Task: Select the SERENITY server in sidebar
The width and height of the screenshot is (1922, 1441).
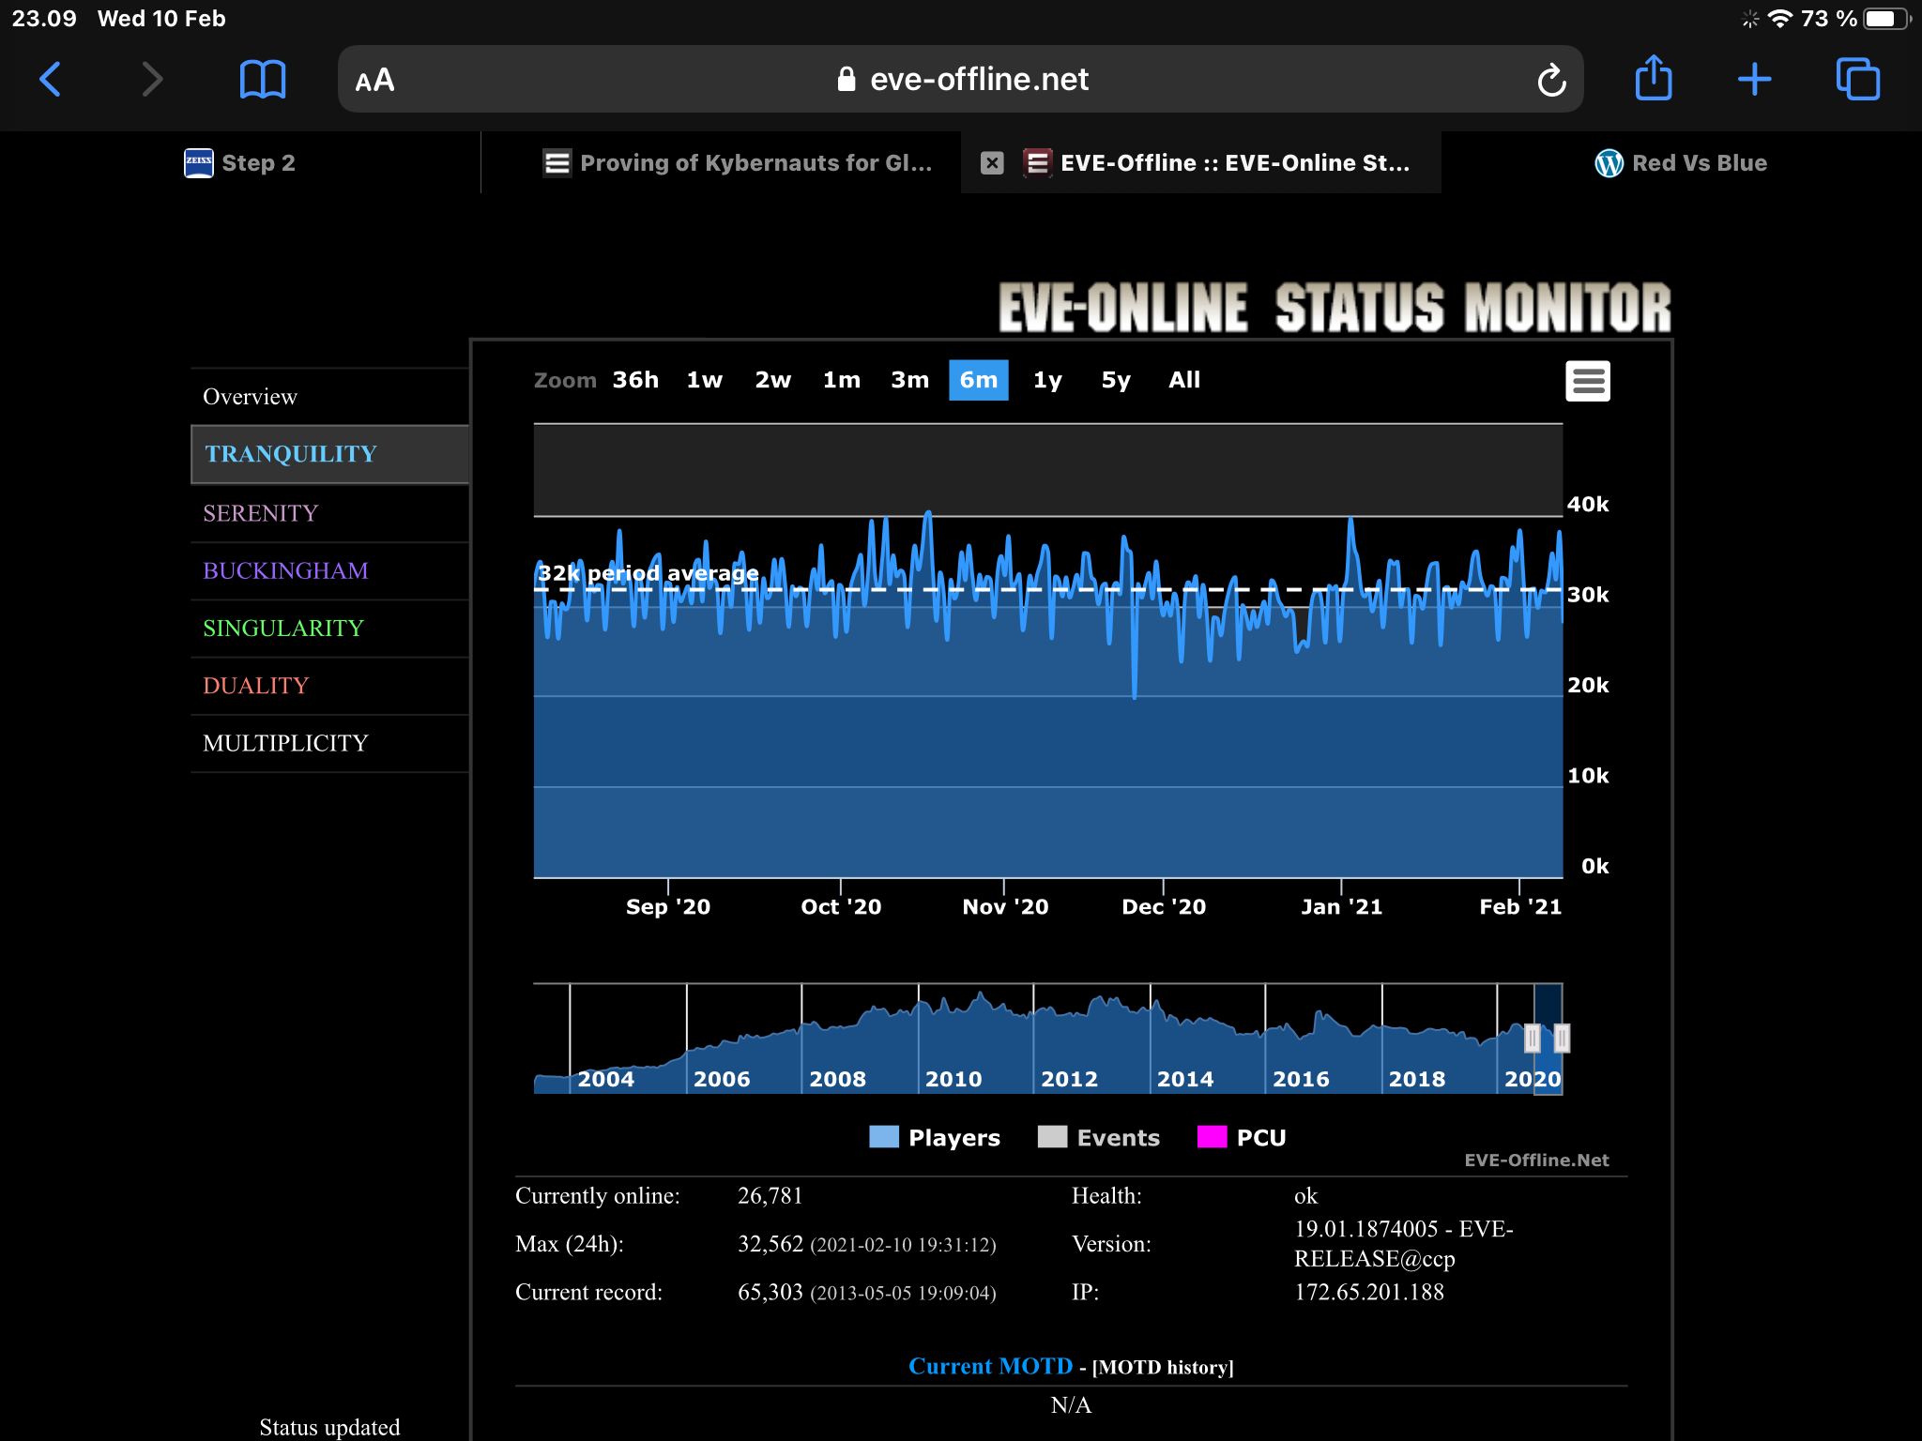Action: point(261,513)
